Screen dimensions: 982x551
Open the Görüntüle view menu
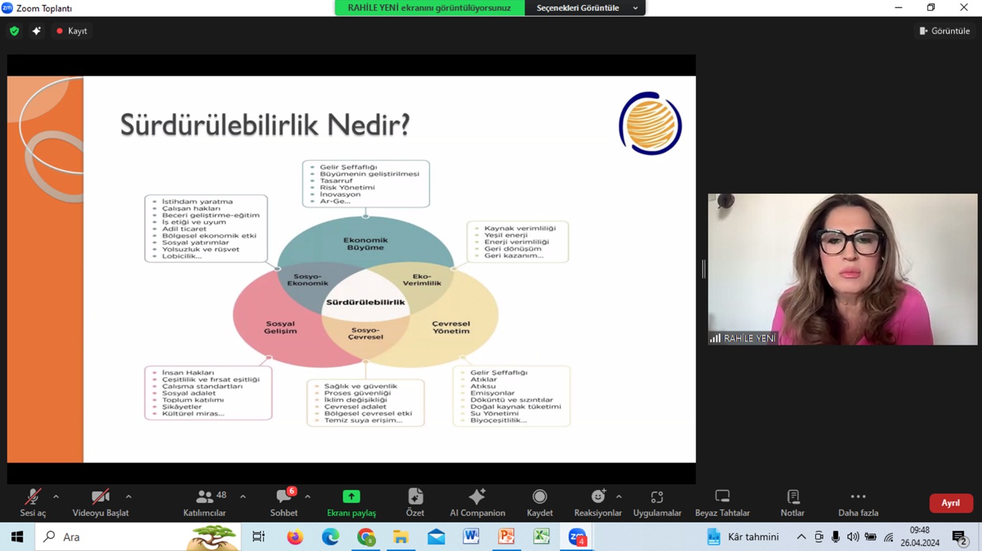click(945, 31)
